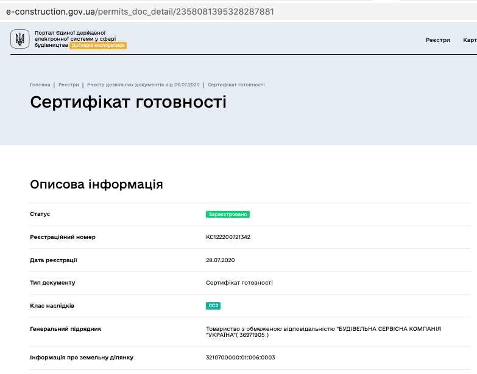Click 'Сертифікат готовності' breadcrumb item
This screenshot has width=477, height=374.
click(x=236, y=85)
